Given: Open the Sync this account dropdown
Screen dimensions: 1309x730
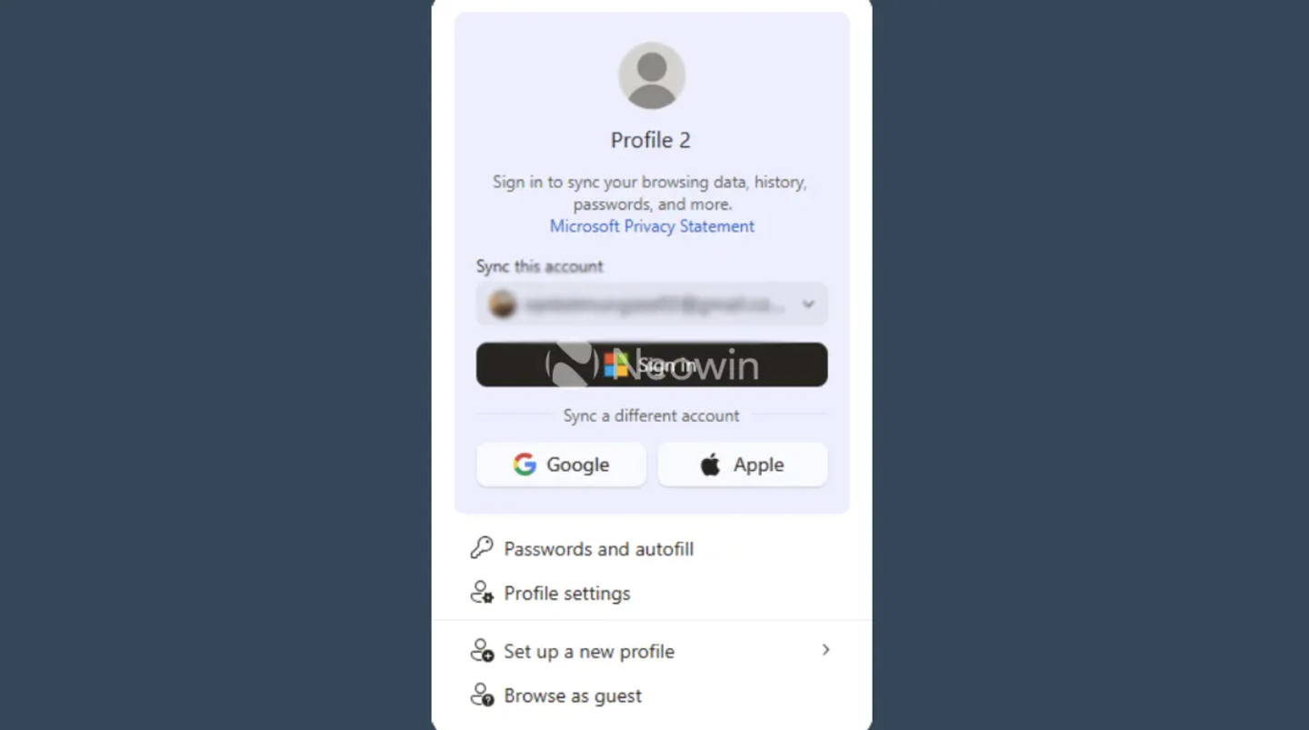Looking at the screenshot, I should 652,305.
